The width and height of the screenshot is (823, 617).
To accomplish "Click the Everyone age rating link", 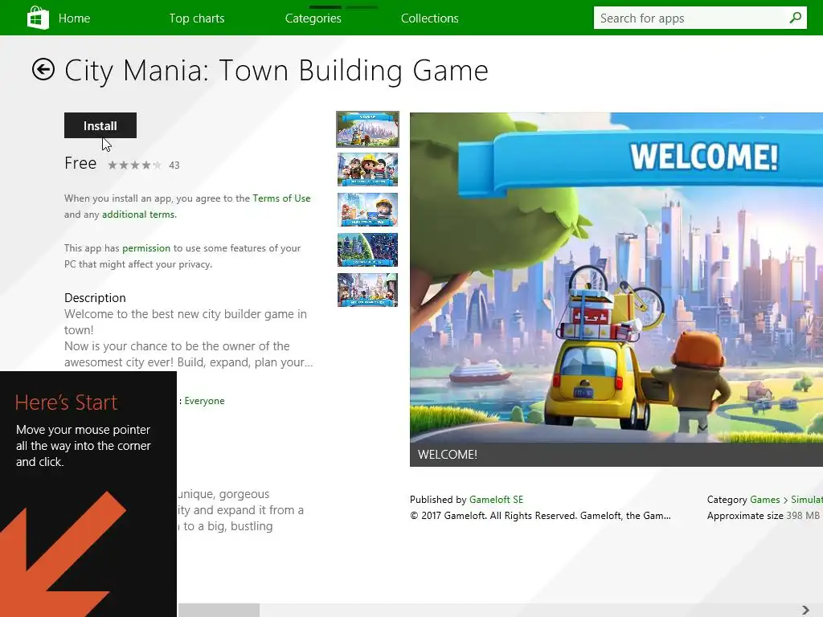I will (204, 401).
